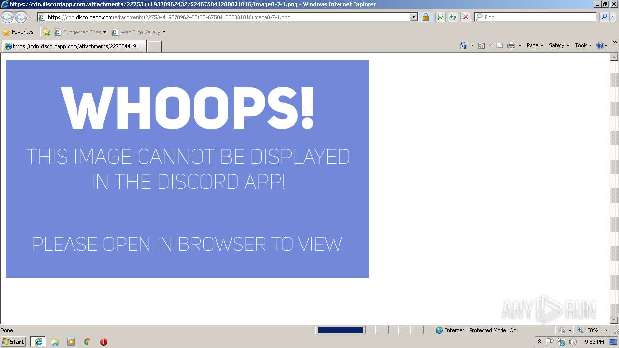This screenshot has height=348, width=619.
Task: Open Windows Explorer folder in taskbar
Action: pos(55,342)
